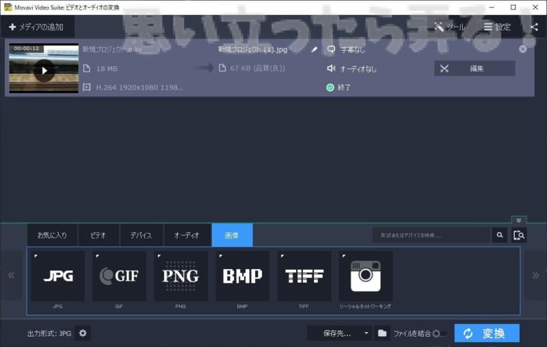This screenshot has width=547, height=347.
Task: Select the Social Networking camera icon
Action: click(366, 276)
